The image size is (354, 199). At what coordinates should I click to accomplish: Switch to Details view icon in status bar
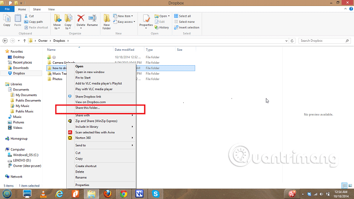[x=345, y=186]
